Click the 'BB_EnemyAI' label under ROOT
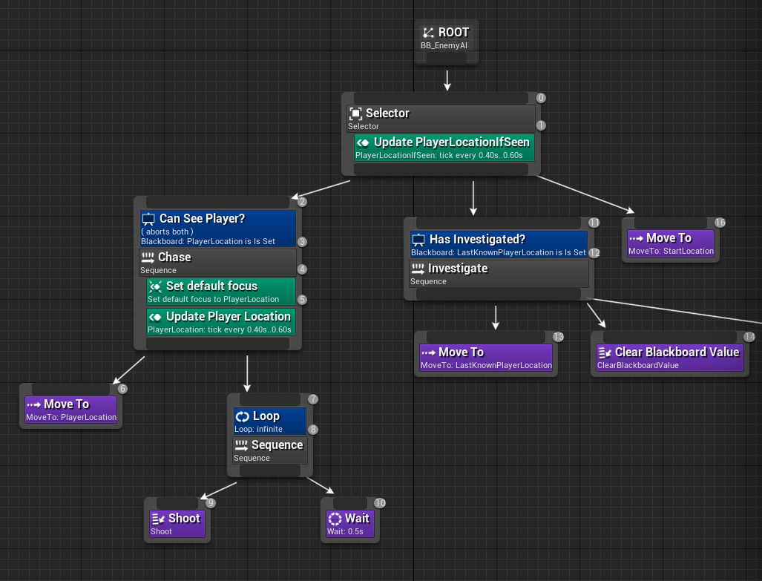 [x=444, y=45]
